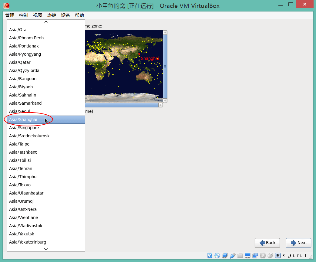
Task: Click the optical disc status icon
Action: [217, 256]
